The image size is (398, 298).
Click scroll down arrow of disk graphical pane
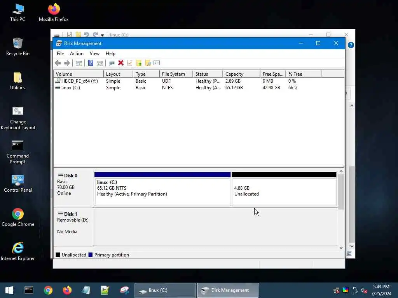pos(341,248)
